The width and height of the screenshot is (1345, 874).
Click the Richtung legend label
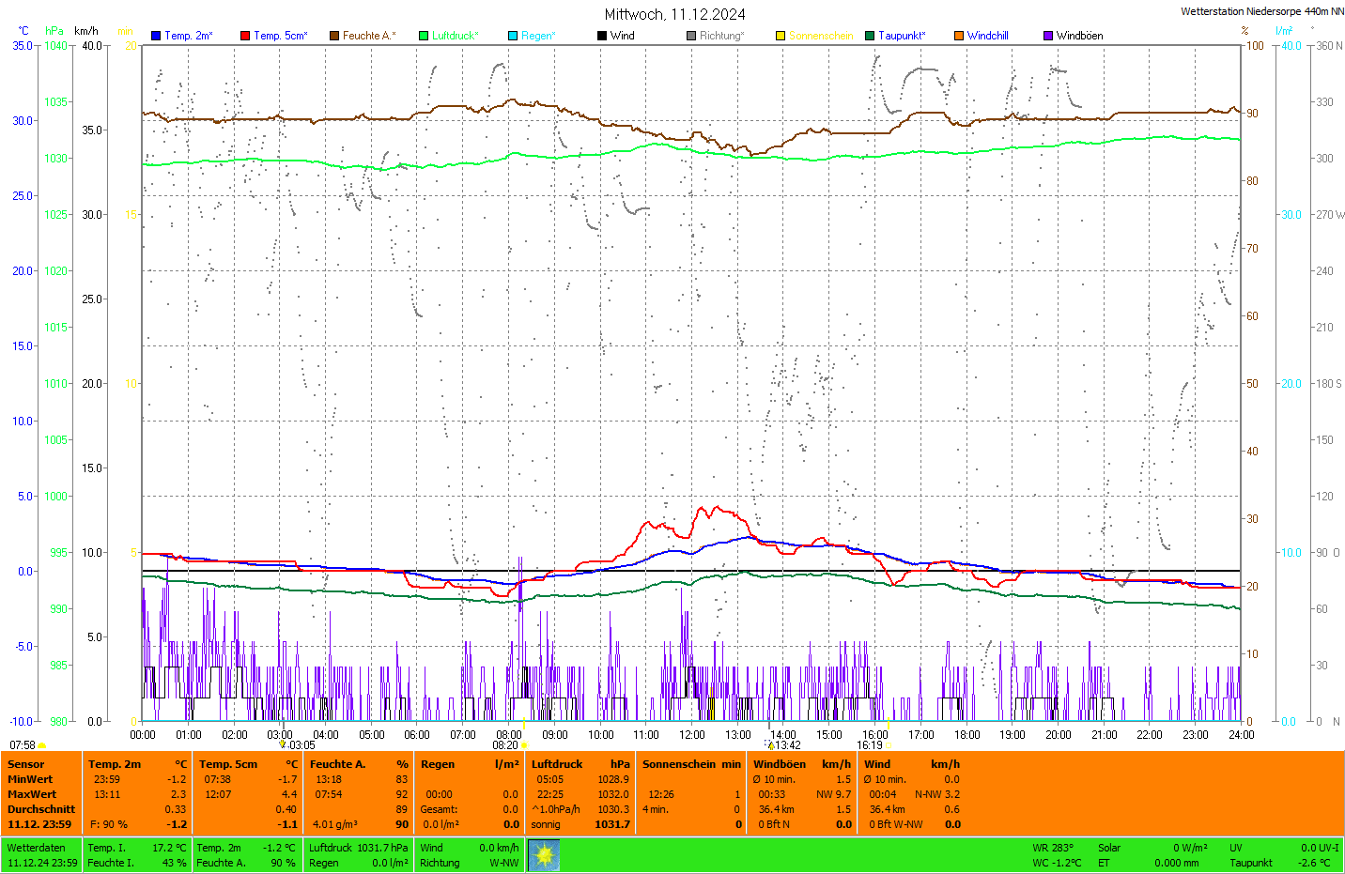point(721,36)
